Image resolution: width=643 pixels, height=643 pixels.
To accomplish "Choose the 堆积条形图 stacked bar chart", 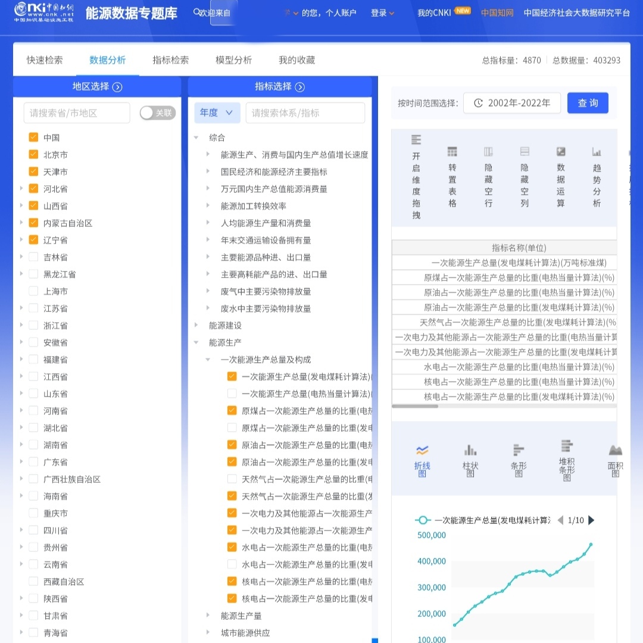I will pos(566,458).
